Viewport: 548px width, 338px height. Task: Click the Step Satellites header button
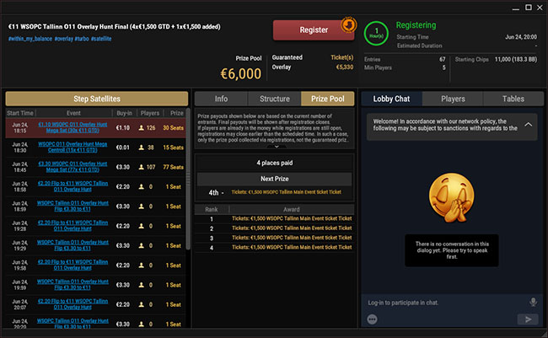click(97, 99)
